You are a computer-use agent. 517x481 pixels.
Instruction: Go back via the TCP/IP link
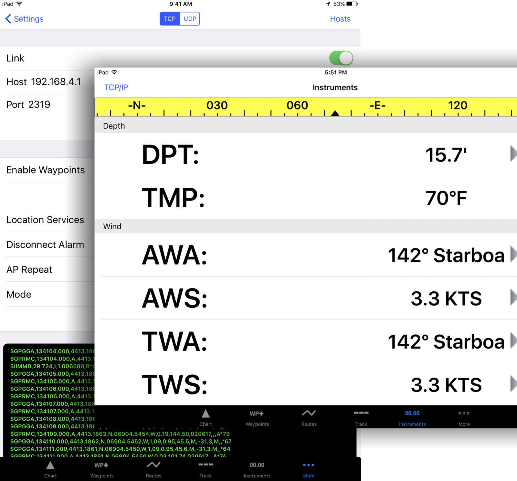[116, 88]
